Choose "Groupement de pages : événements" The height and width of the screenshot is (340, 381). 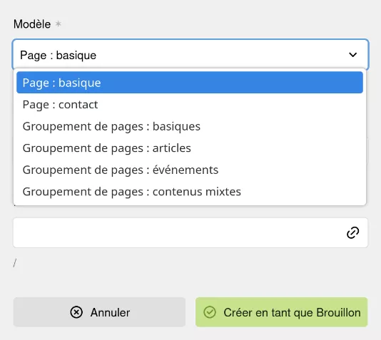[190, 170]
